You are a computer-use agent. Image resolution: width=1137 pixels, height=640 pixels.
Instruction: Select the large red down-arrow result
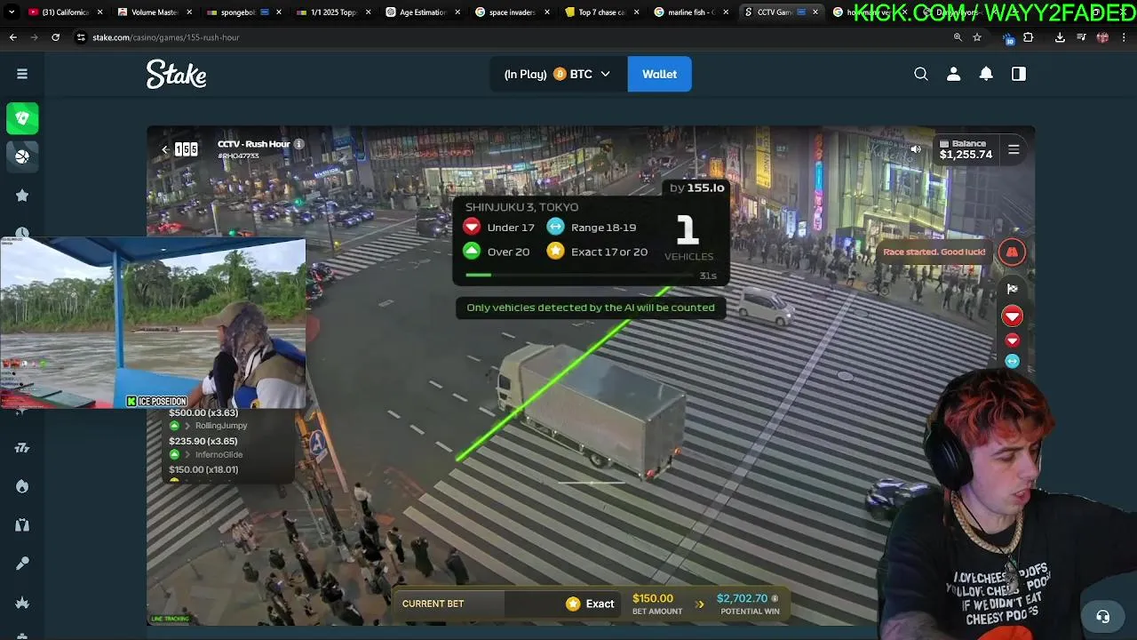coord(1012,316)
